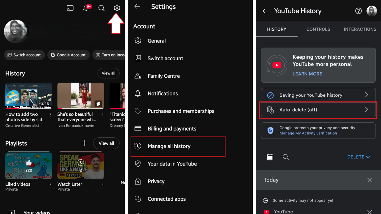Click View all next to History
Screen dimensions: 381x214
pos(108,73)
